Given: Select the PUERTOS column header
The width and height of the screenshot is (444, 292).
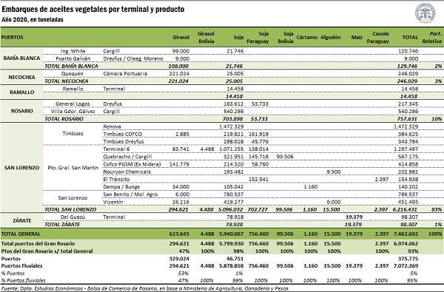Looking at the screenshot, I should [x=12, y=38].
